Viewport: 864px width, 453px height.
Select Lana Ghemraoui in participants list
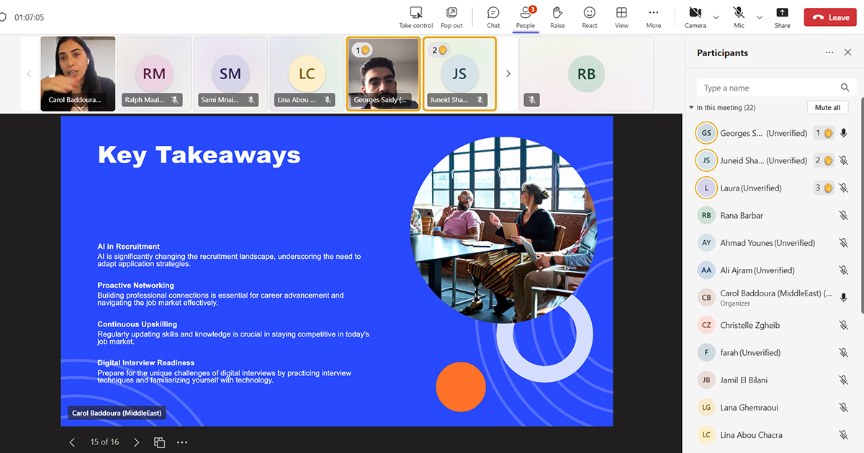click(773, 408)
